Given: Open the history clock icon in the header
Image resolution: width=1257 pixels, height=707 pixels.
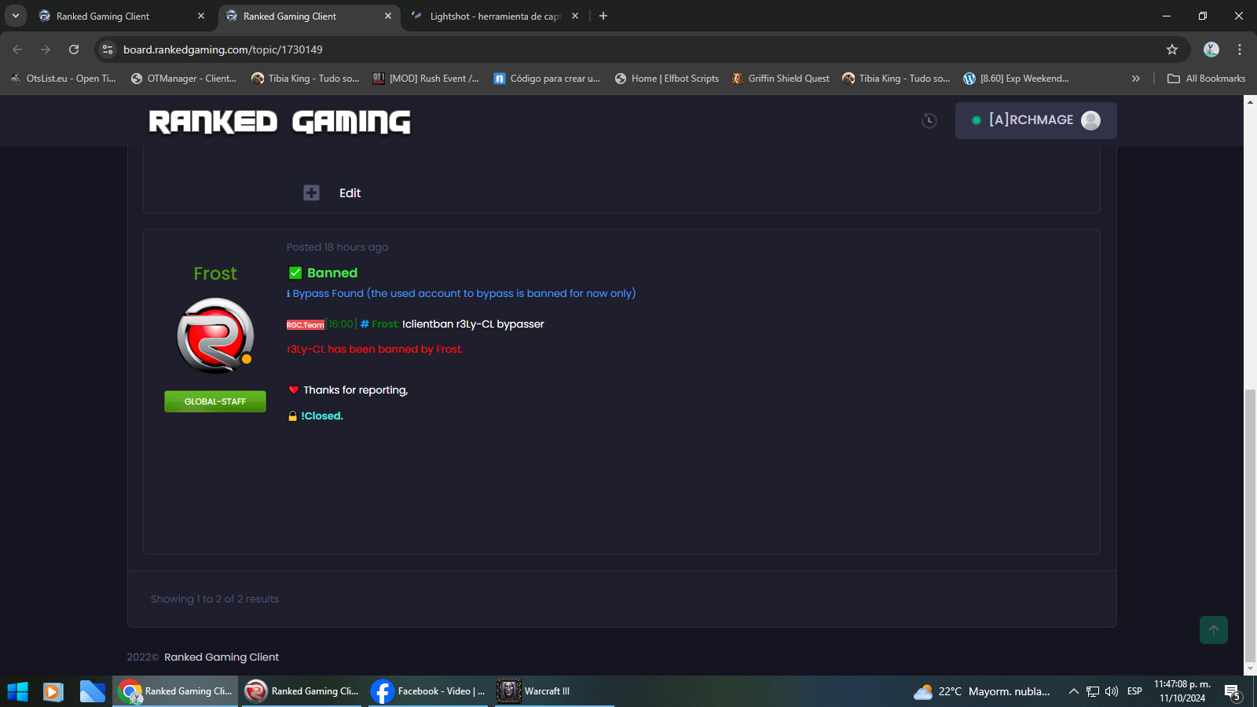Looking at the screenshot, I should tap(929, 120).
